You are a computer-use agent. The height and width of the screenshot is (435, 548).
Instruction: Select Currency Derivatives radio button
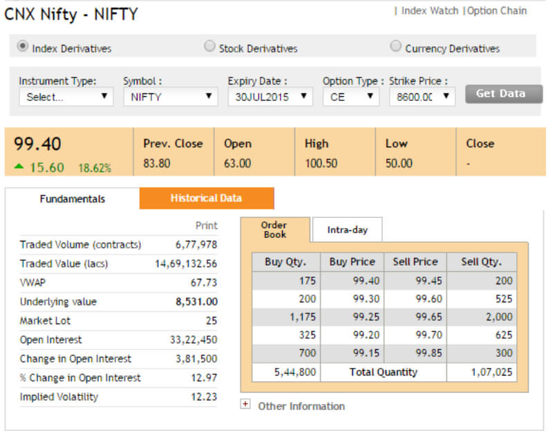395,46
